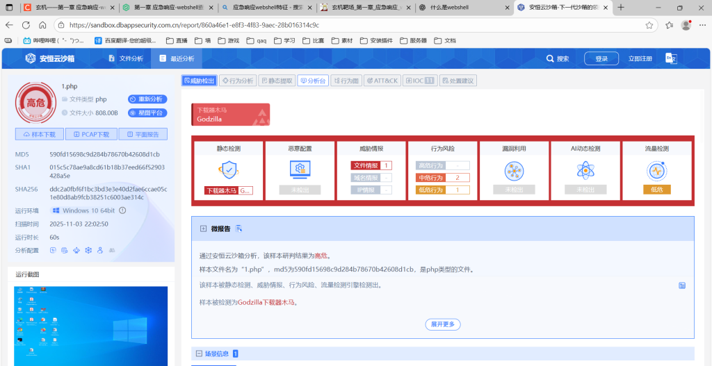Bookmark this page with the star icon
Viewport: 712px width, 366px height.
pos(649,25)
